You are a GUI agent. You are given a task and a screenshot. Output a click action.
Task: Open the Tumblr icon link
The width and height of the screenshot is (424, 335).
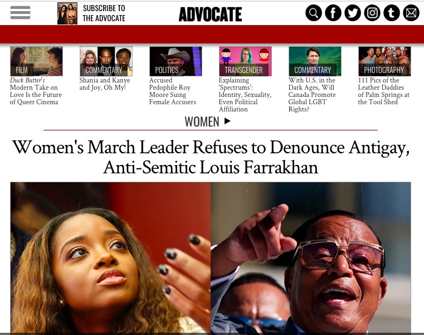[x=391, y=13]
